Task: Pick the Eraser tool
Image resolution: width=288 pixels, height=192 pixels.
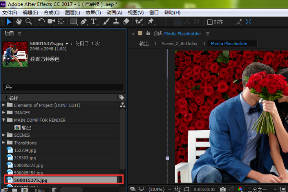Action: point(126,22)
